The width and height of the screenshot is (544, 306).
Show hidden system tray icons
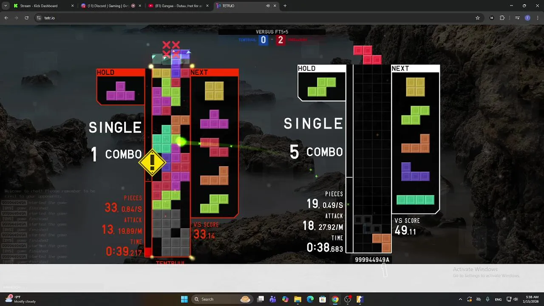(460, 299)
